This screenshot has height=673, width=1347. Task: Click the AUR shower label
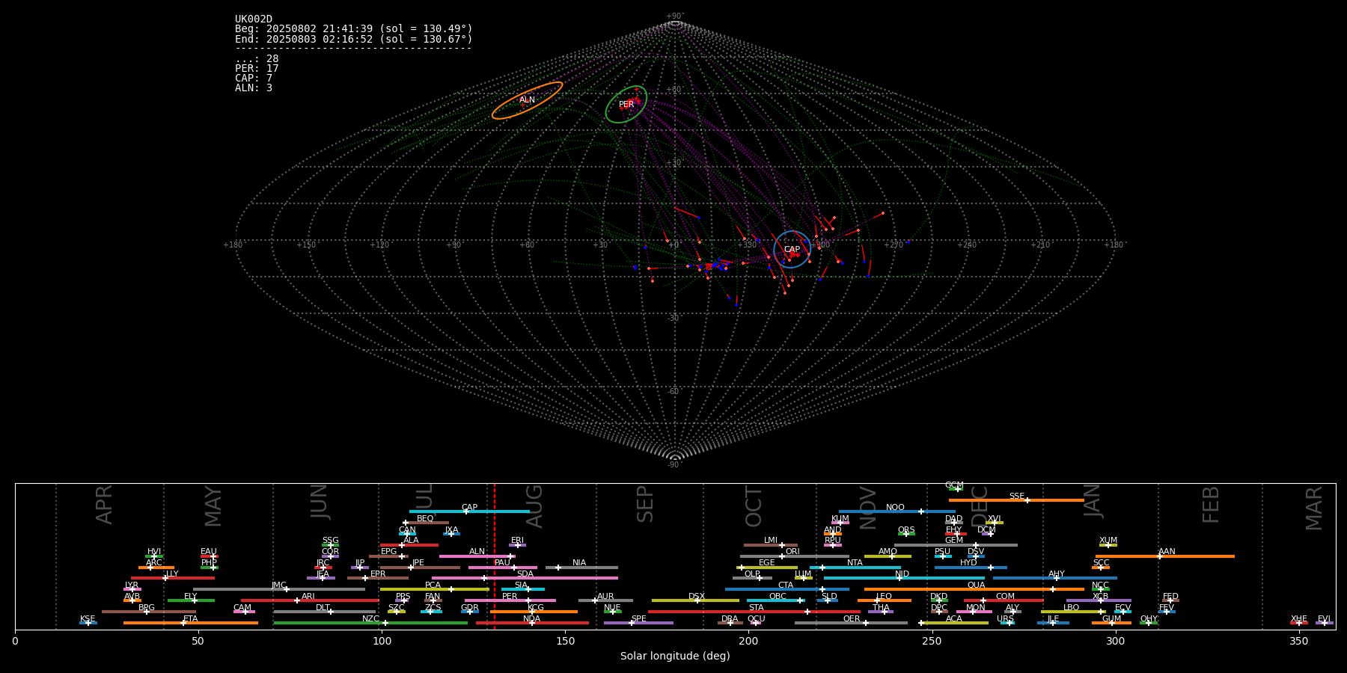click(x=605, y=597)
